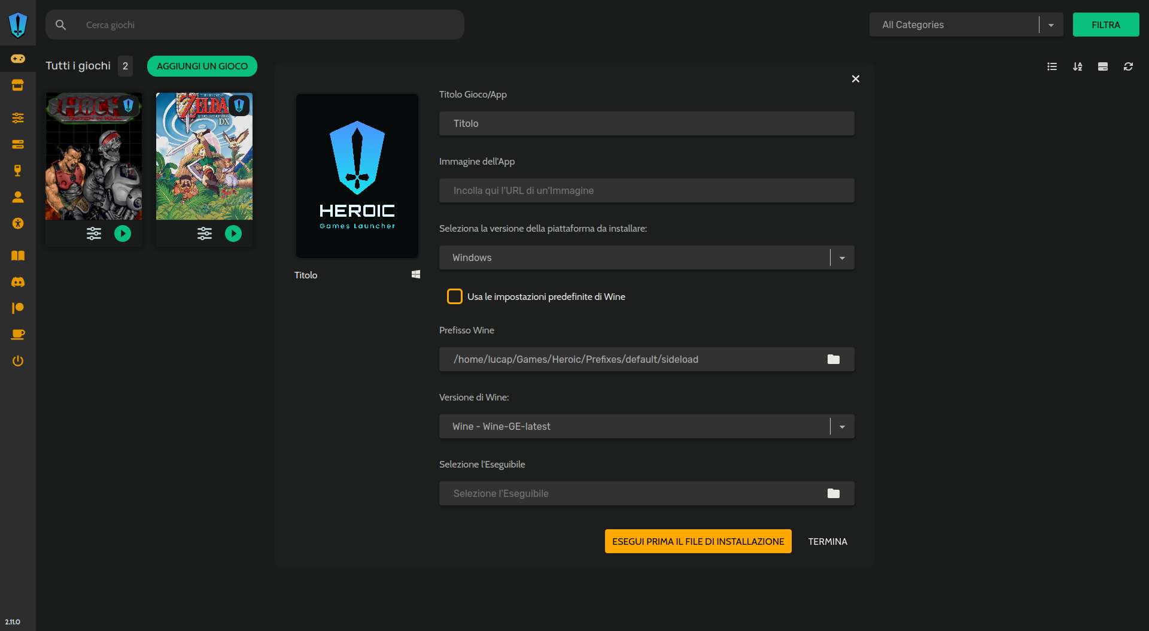
Task: Open the Documentation book icon
Action: (18, 256)
